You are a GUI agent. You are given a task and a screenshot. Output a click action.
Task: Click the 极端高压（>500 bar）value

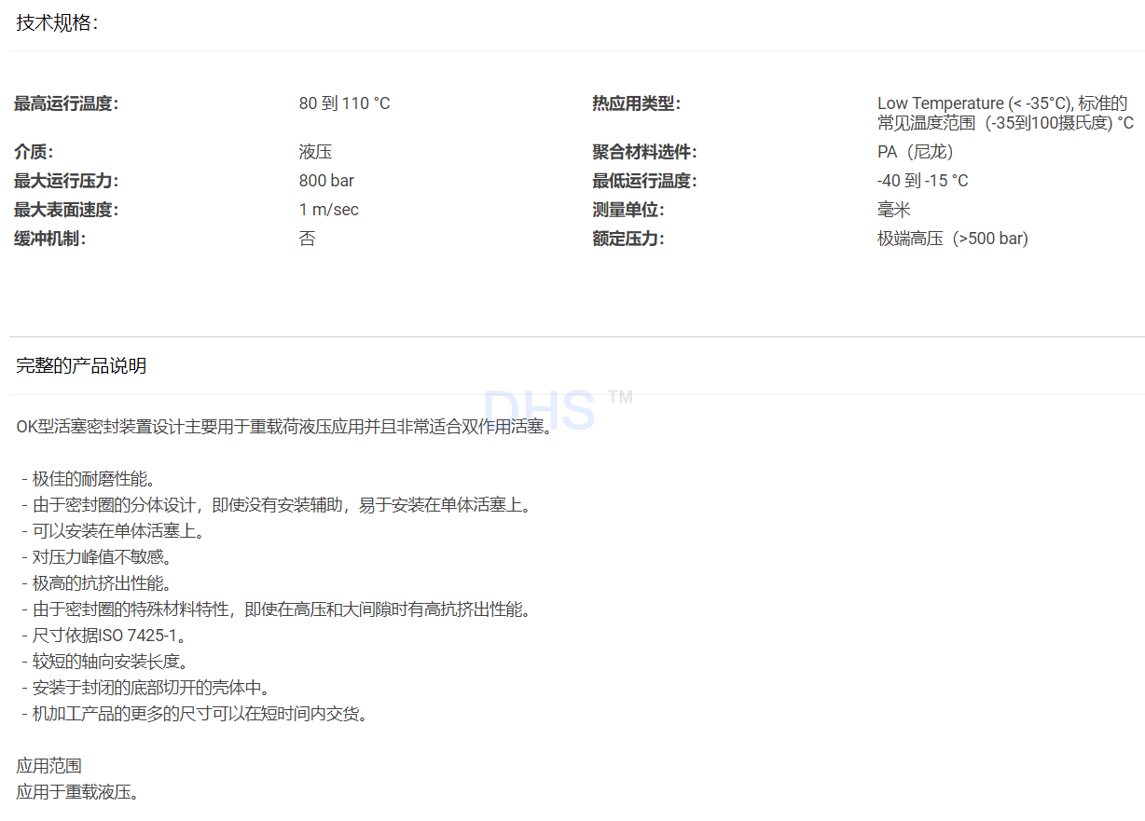pos(952,239)
